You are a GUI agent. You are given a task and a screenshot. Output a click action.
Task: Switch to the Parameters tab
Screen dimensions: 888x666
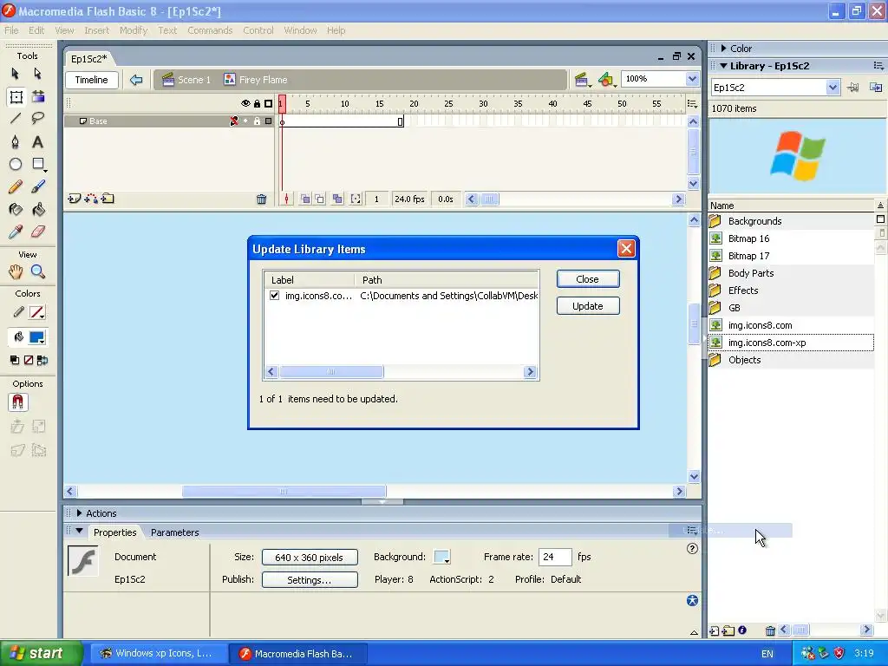pos(175,532)
